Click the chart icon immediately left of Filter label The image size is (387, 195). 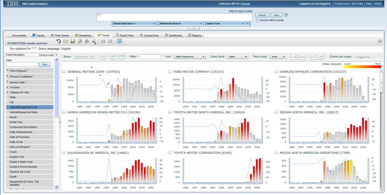pyautogui.click(x=122, y=57)
